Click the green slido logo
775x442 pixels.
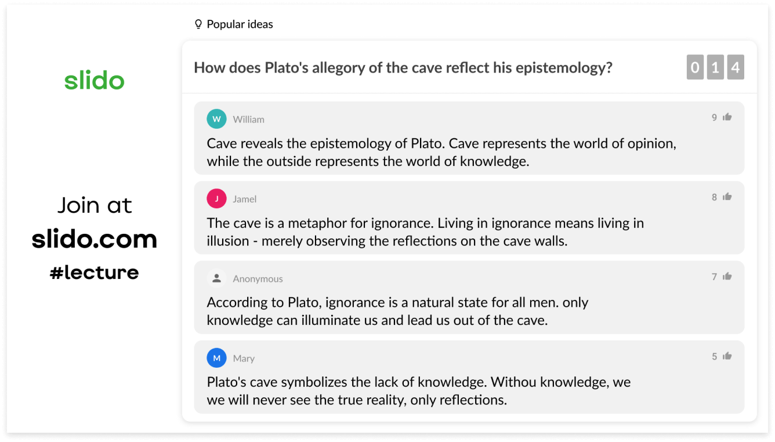[95, 81]
